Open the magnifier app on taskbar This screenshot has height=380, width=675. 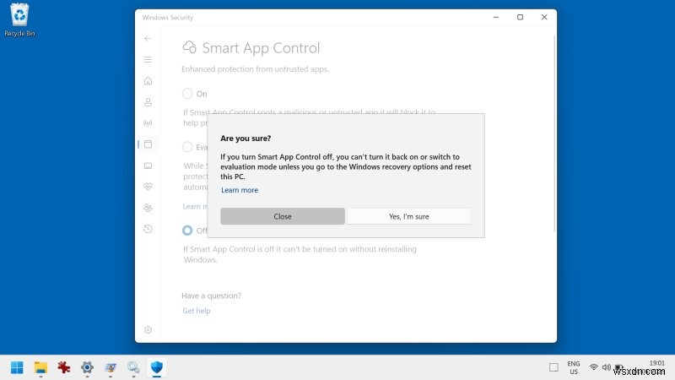click(133, 367)
